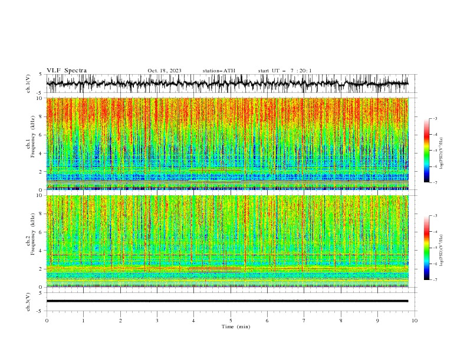Click the ch.1 waveform trace plot
This screenshot has width=467, height=360.
click(x=227, y=84)
